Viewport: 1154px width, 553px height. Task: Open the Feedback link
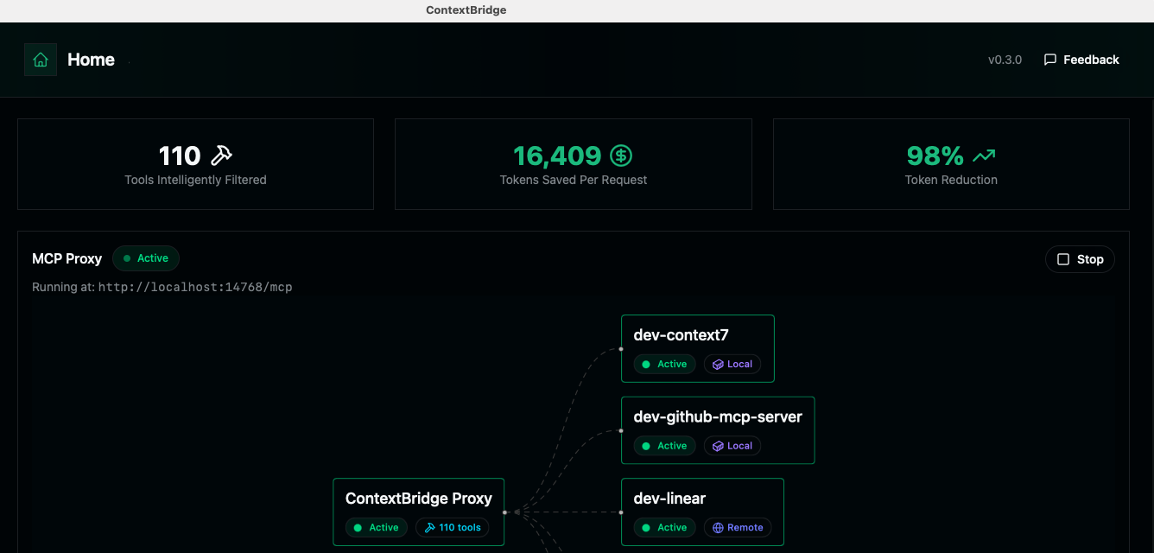point(1090,59)
